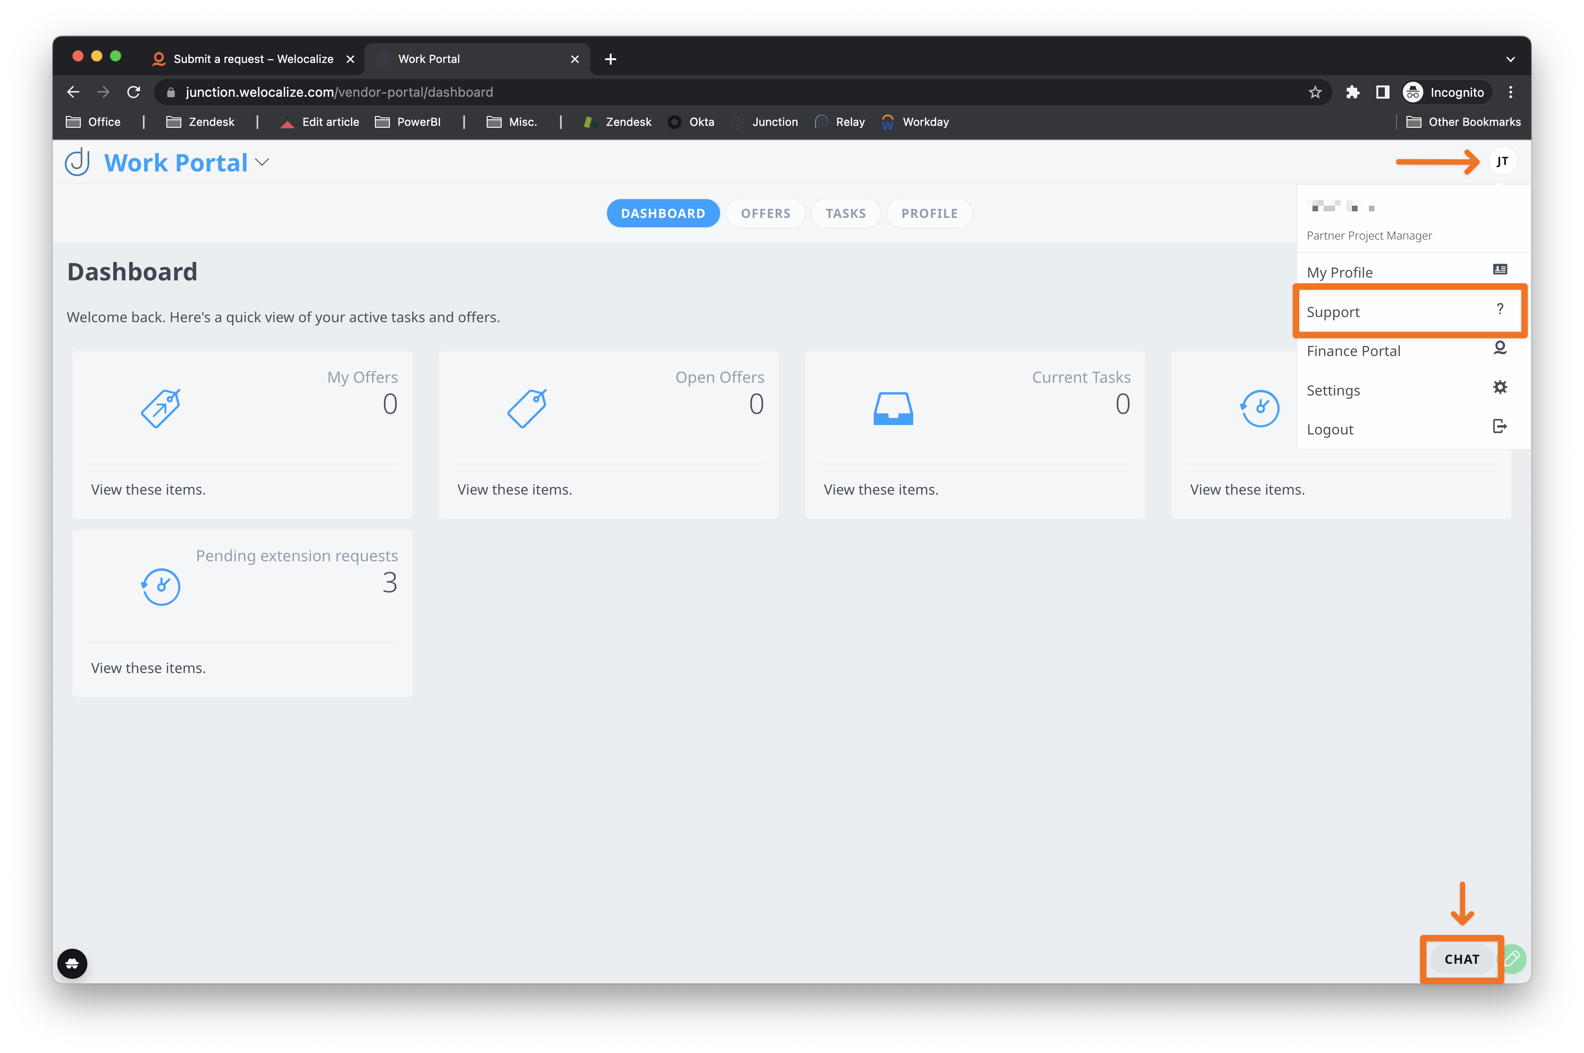Open the Work Portal dropdown chevron
Screen dimensions: 1584x1053
tap(263, 162)
